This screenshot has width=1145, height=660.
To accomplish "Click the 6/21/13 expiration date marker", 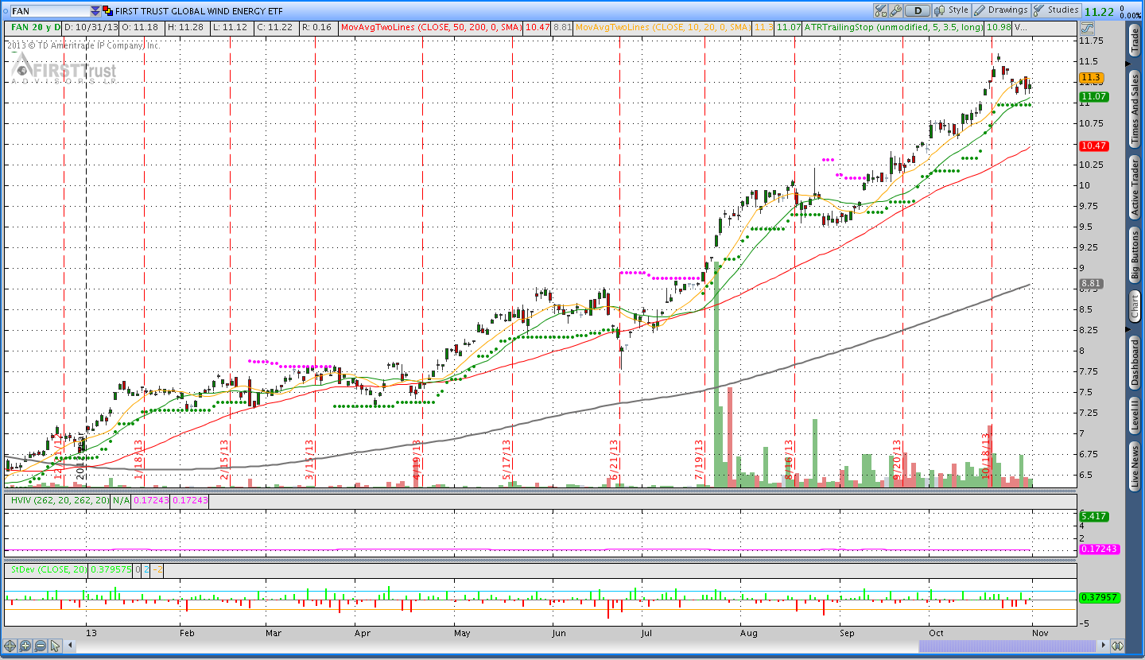I will point(615,459).
